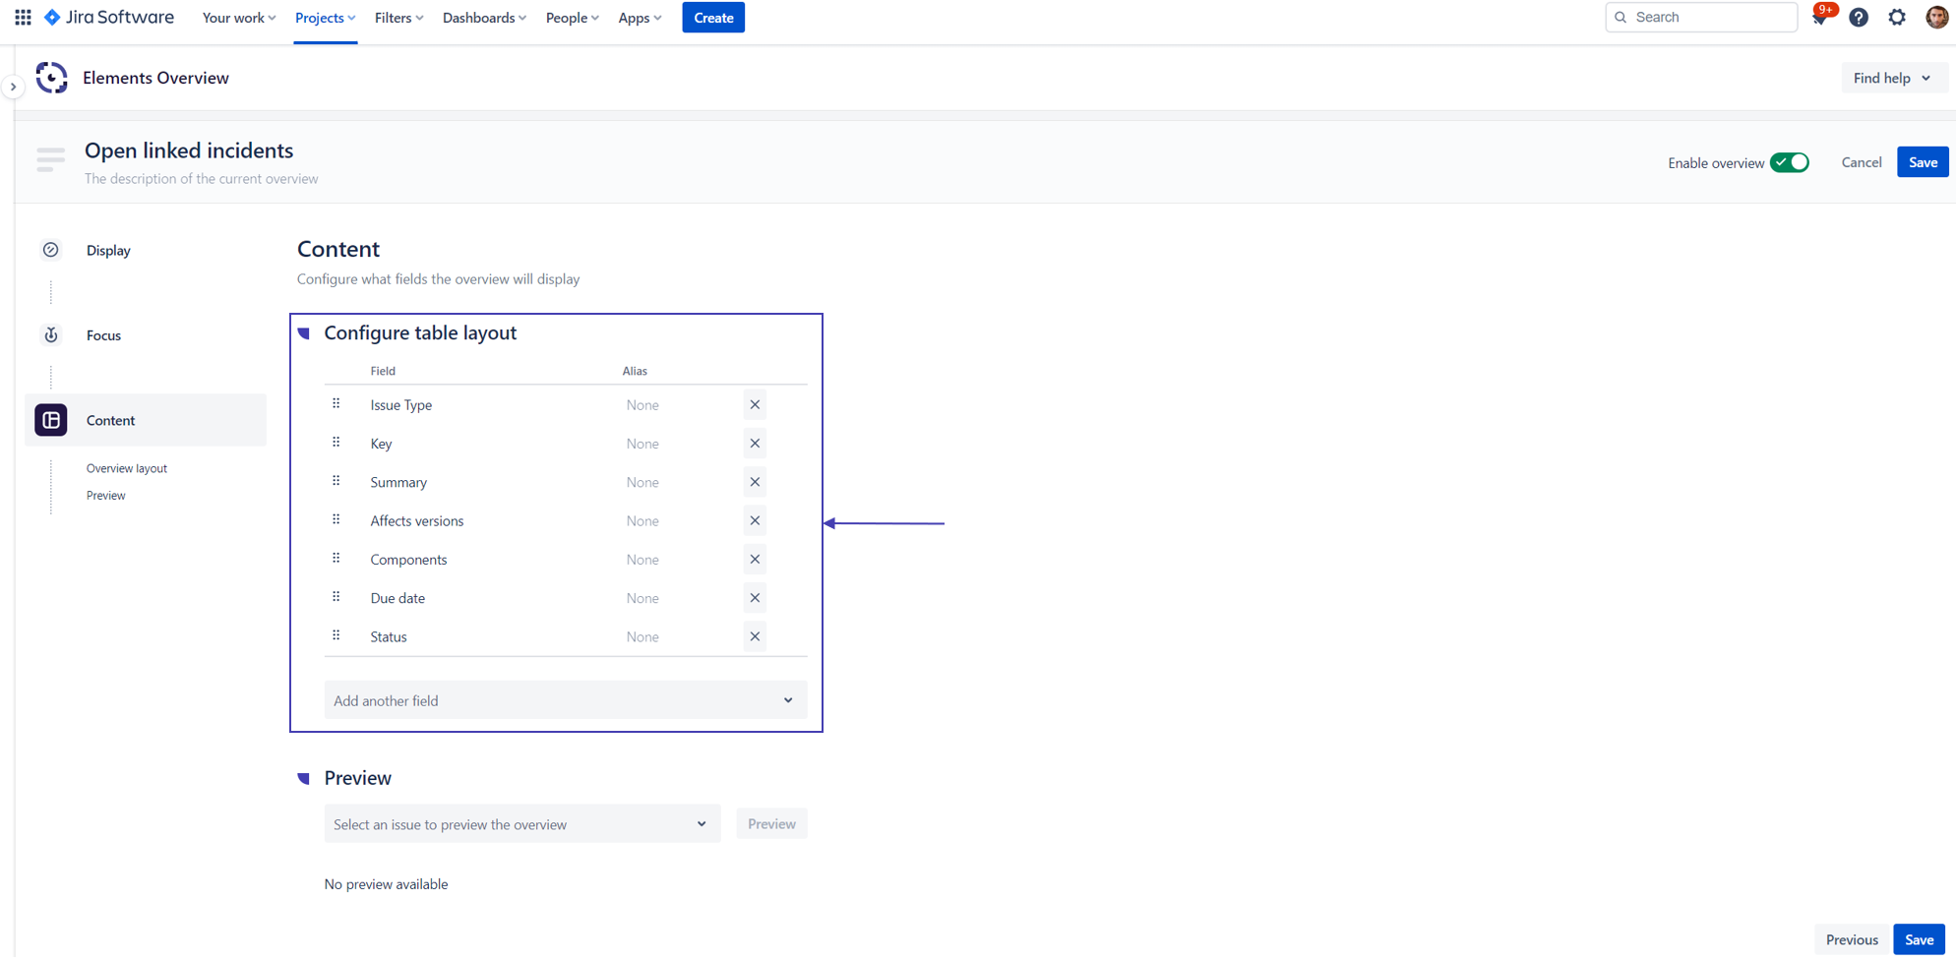This screenshot has width=1956, height=961.
Task: Remove the Issue Type field row
Action: pos(755,405)
